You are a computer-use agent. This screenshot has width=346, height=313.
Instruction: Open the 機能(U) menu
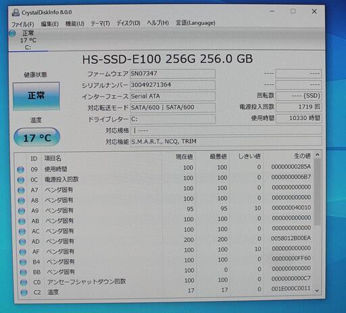pos(74,24)
